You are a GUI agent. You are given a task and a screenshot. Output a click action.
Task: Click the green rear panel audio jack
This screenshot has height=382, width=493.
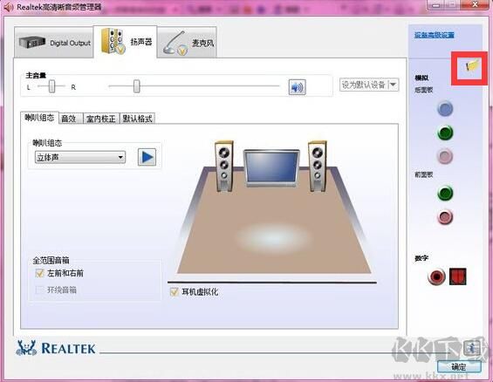(x=445, y=133)
